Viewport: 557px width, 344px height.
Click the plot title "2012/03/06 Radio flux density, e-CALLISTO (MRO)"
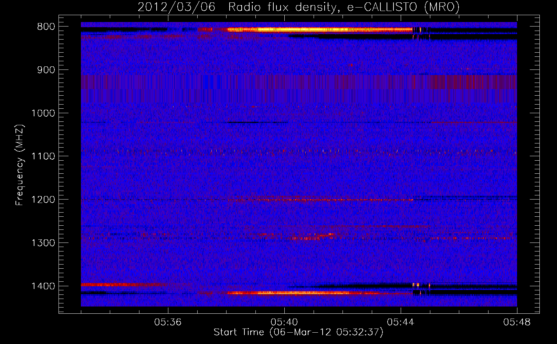[x=298, y=7]
